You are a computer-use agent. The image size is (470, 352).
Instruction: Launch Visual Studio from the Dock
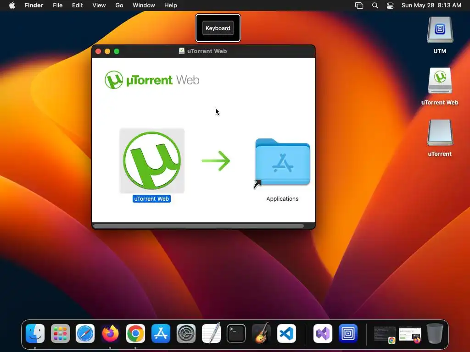pos(323,334)
